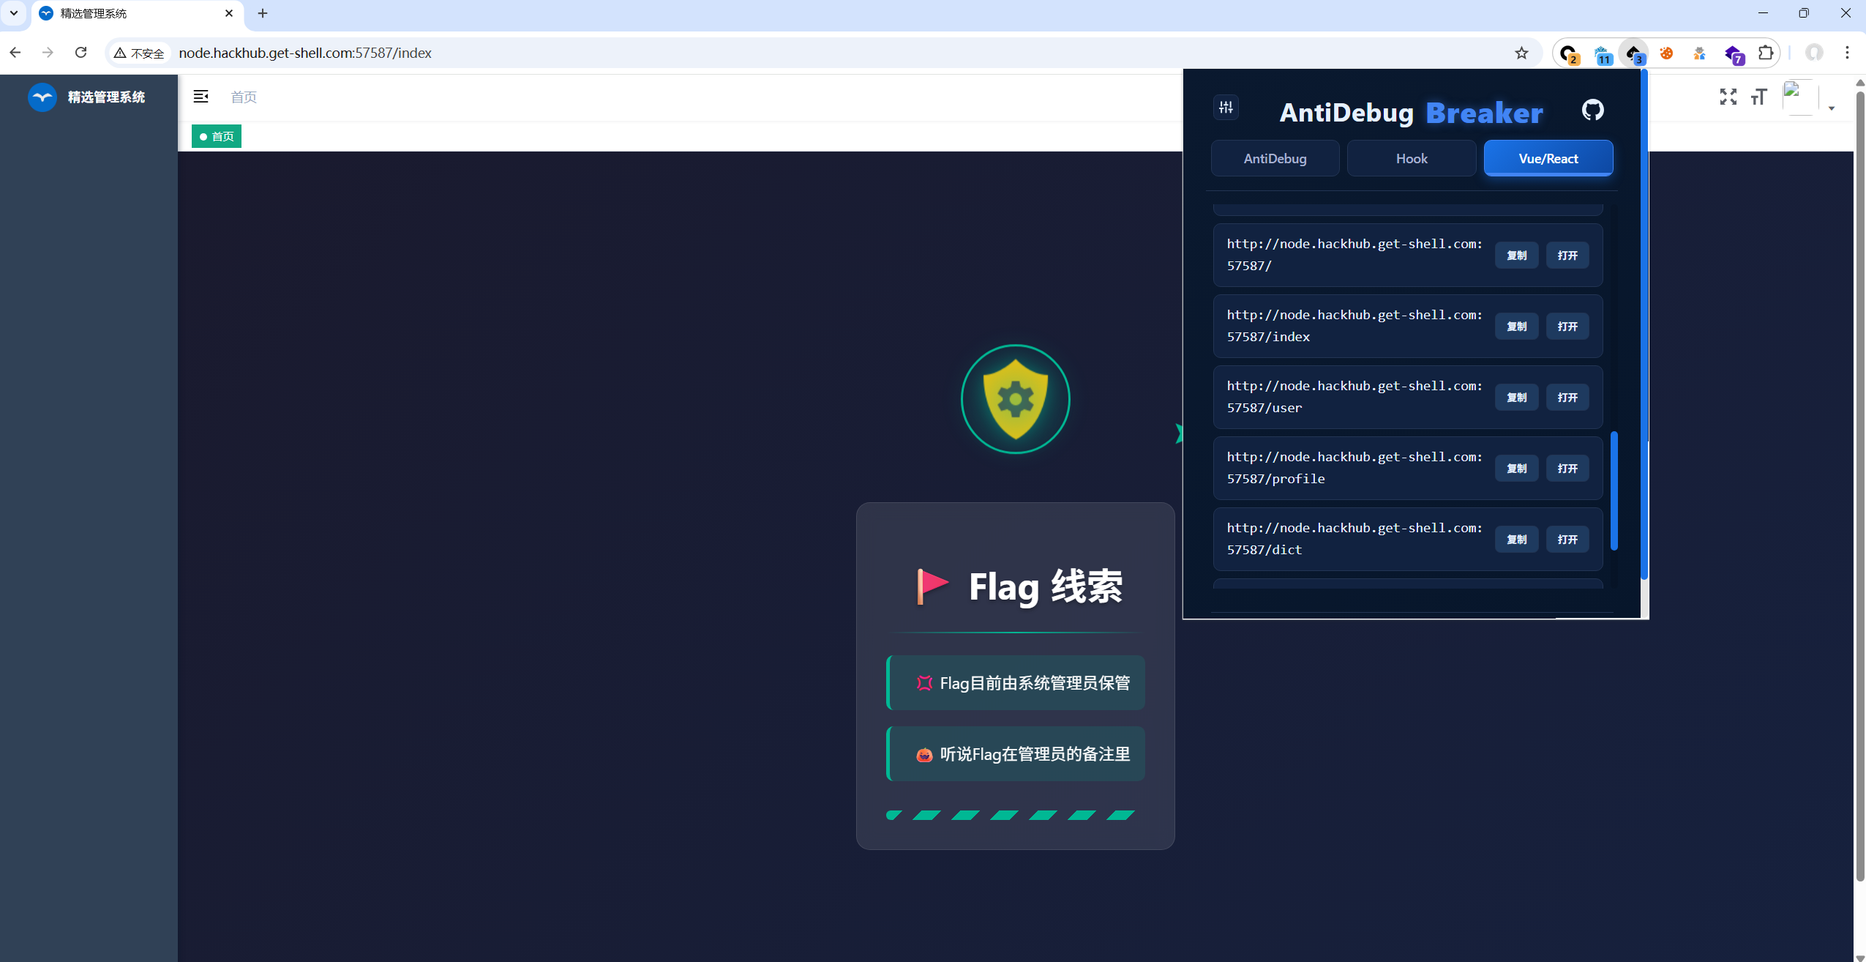Click the popup blue side scrollbar
The height and width of the screenshot is (962, 1866).
[x=1644, y=326]
